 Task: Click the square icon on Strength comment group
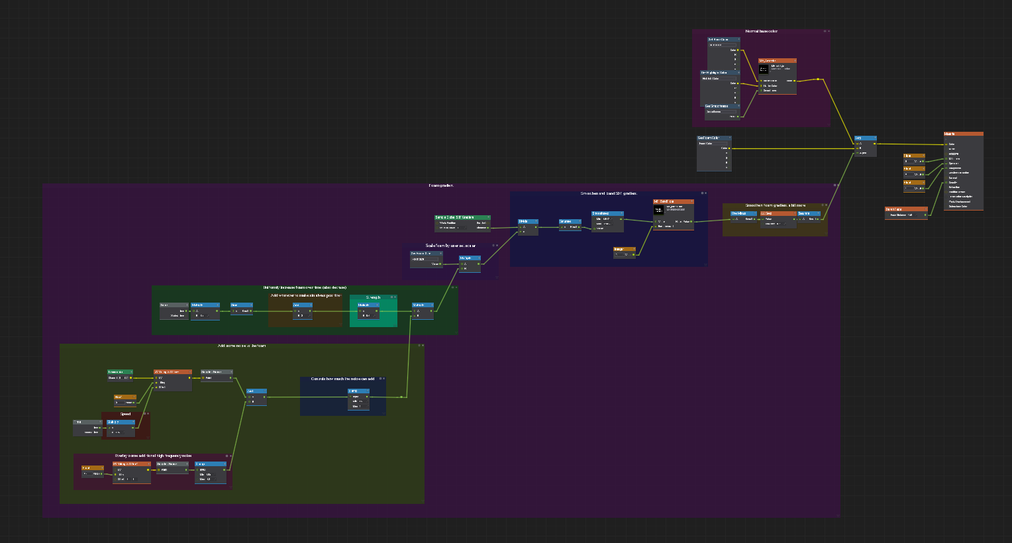tap(391, 297)
